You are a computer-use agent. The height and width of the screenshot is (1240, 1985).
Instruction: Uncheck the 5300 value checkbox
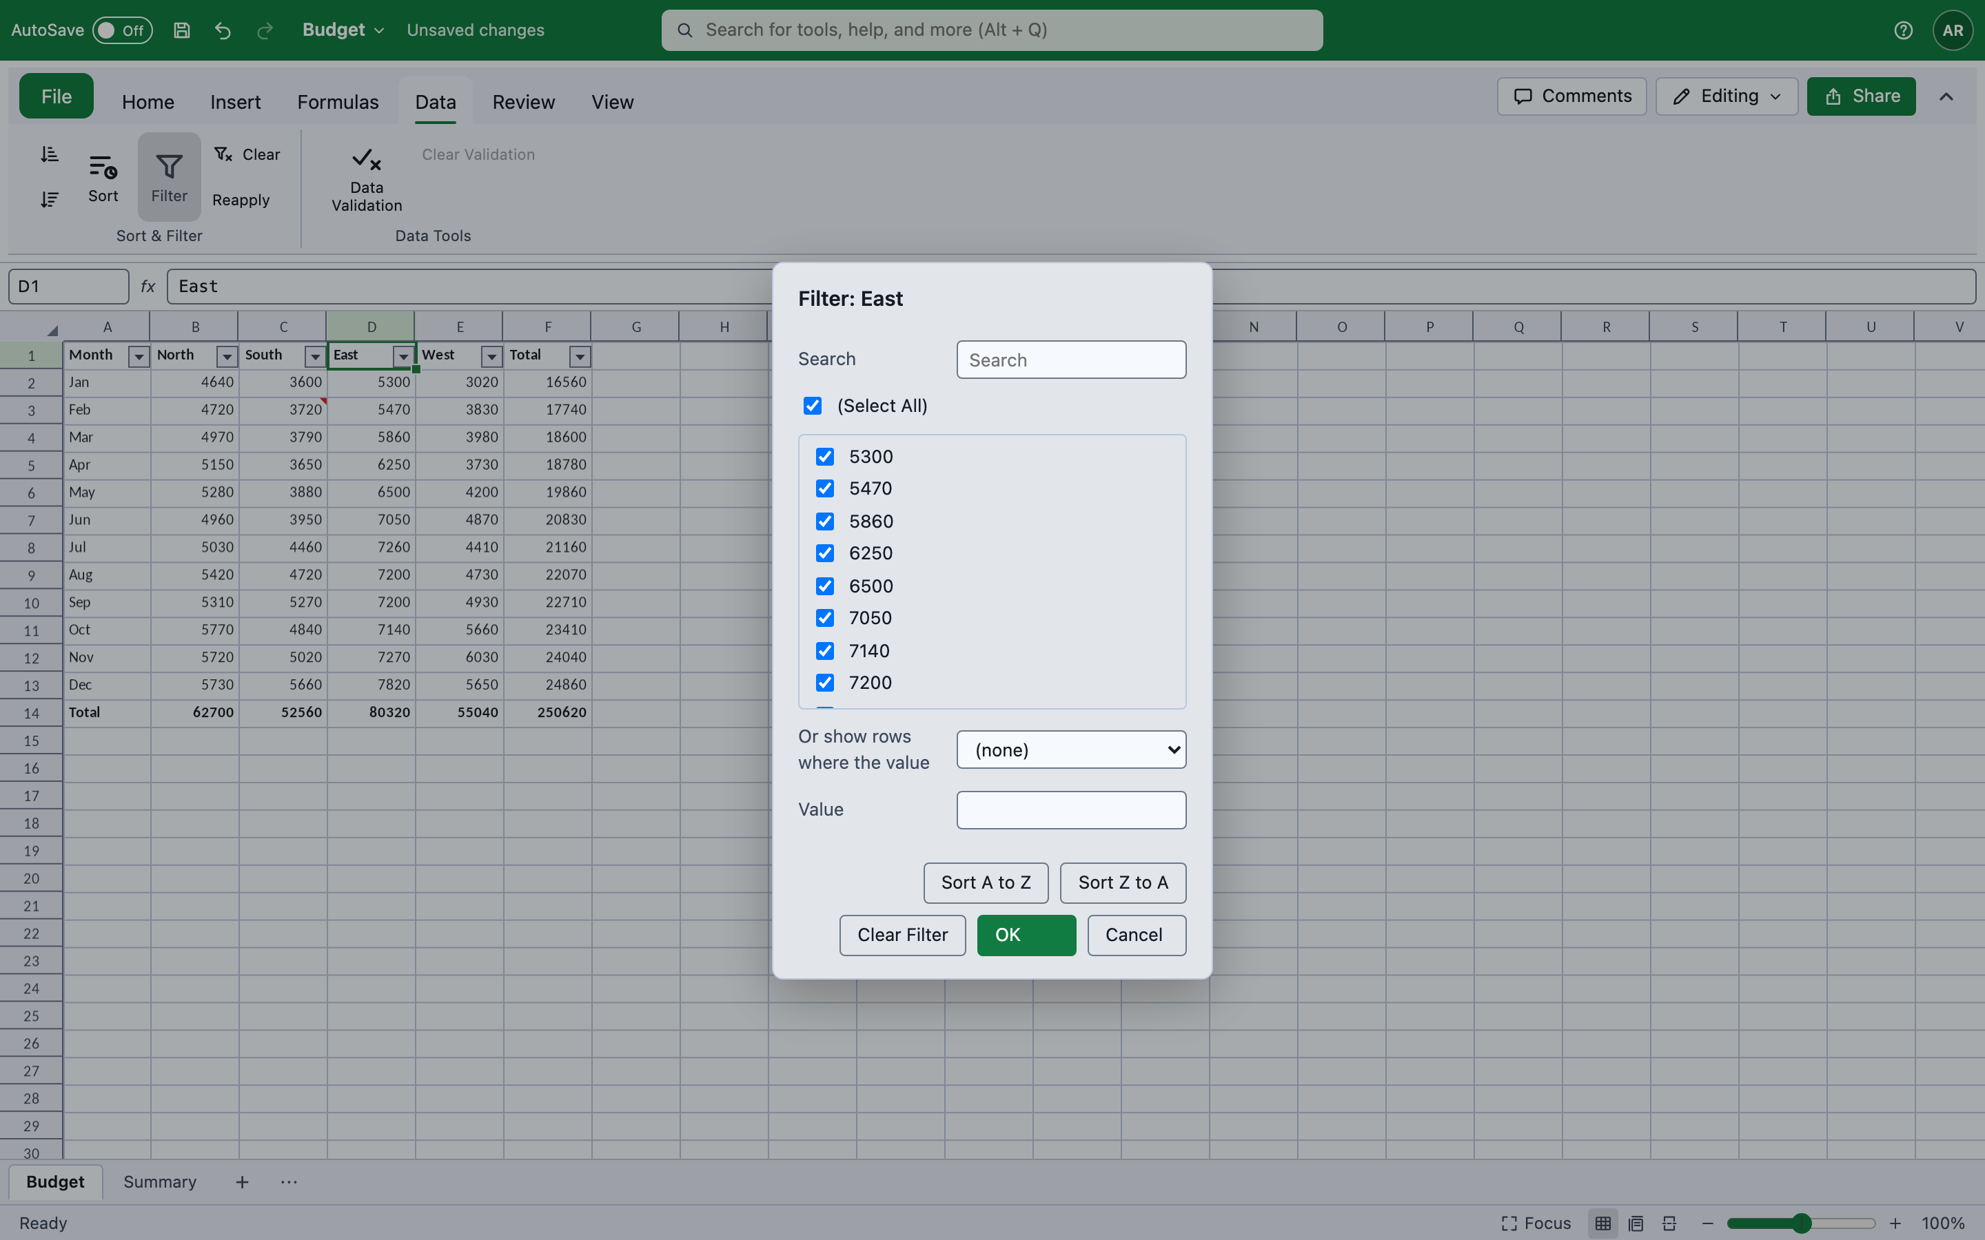click(824, 456)
